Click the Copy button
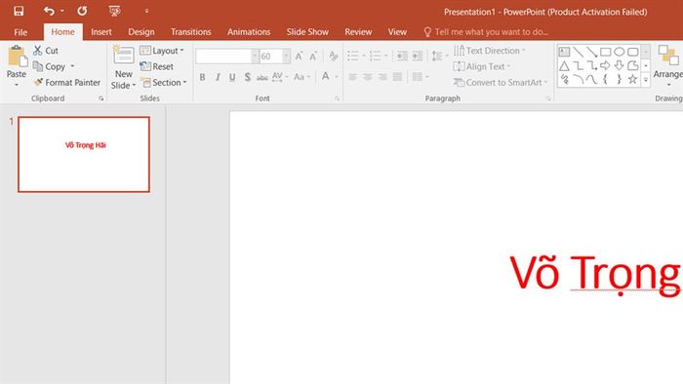Screen dimensions: 683x384 (x=49, y=66)
